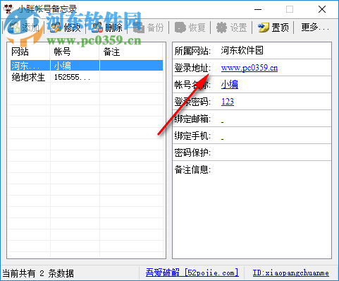Click the 当前共有 2 条数据 status text
Viewport: 339px width, 281px height.
38,273
